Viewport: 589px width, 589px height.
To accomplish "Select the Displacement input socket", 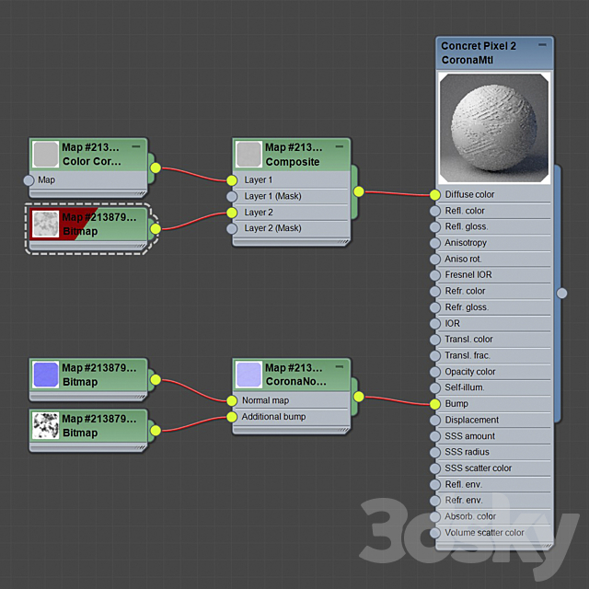I will click(434, 420).
